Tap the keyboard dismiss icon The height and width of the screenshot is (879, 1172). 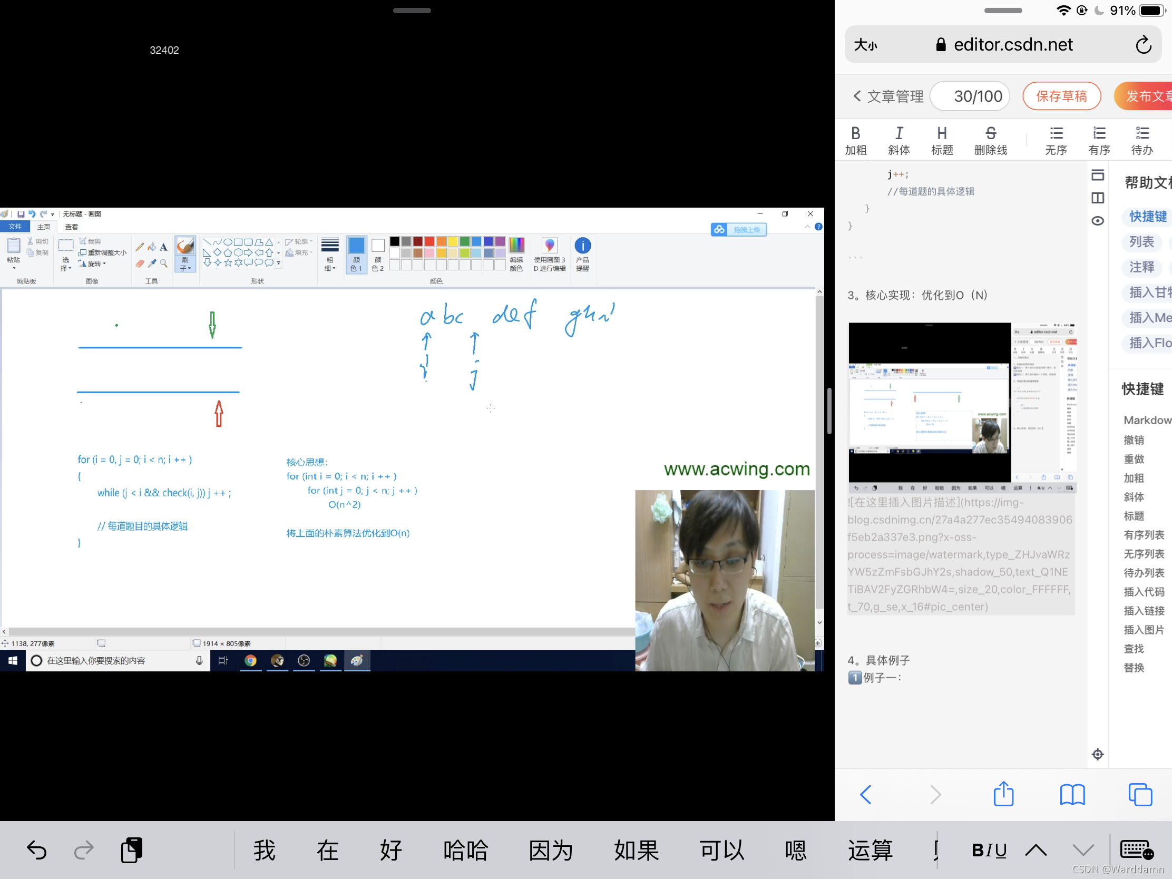tap(1137, 850)
